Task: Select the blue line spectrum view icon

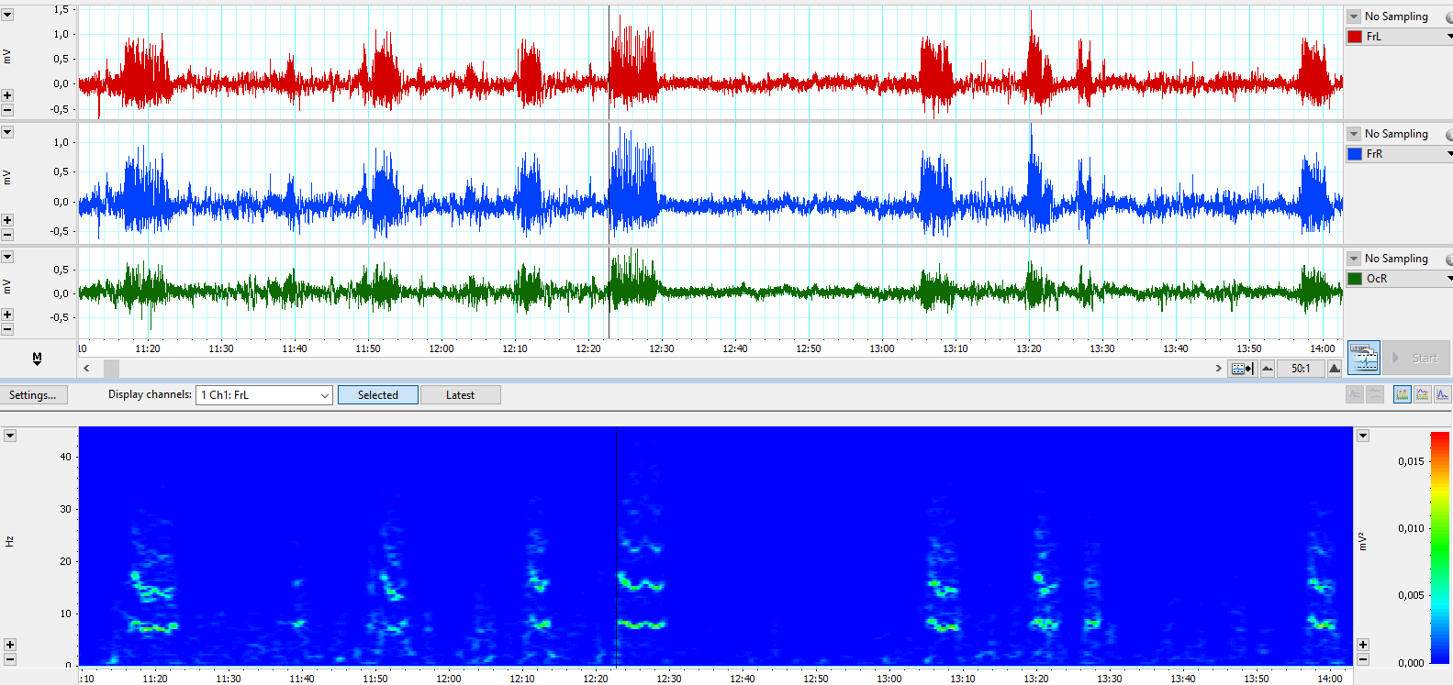Action: [x=1443, y=394]
